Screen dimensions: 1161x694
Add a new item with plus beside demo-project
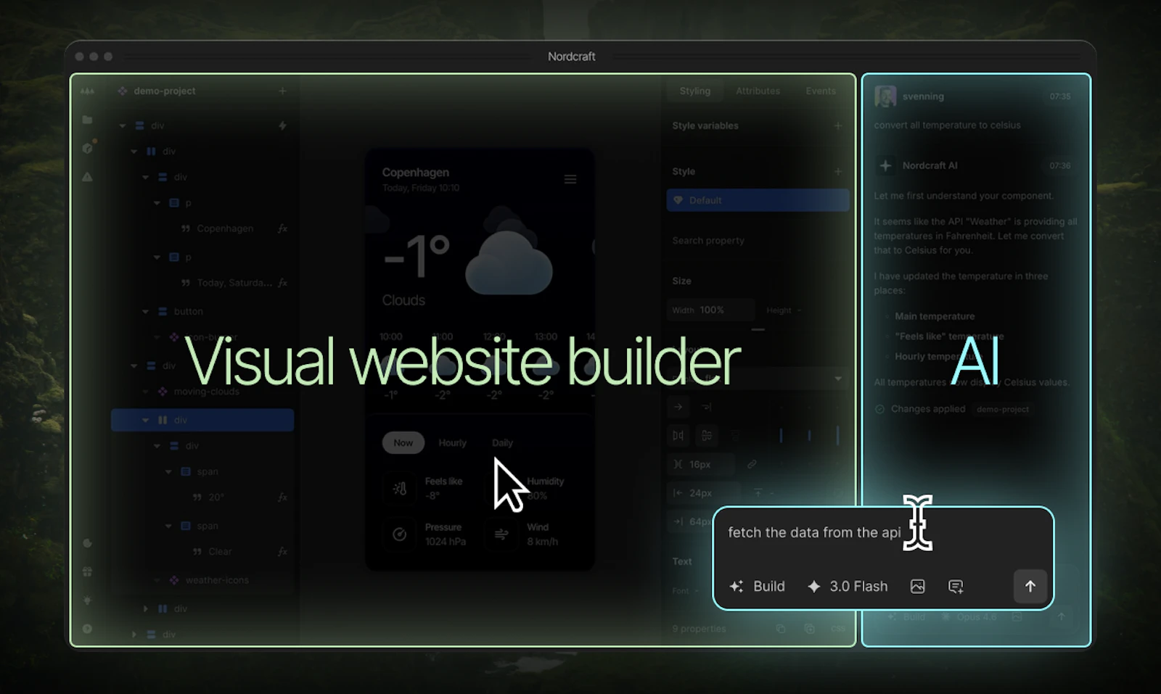click(282, 91)
